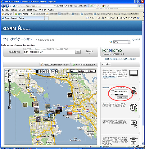Open the 表示(V) menu
The image size is (145, 149).
pos(22,10)
